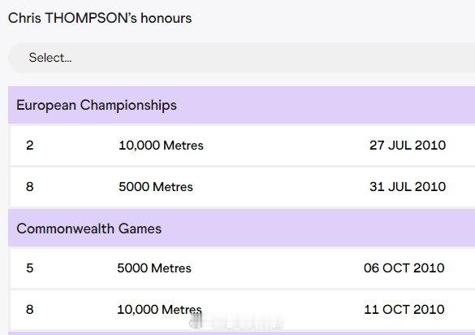The height and width of the screenshot is (335, 475).
Task: Click the Chris THOMPSON's honours heading
Action: [x=100, y=18]
